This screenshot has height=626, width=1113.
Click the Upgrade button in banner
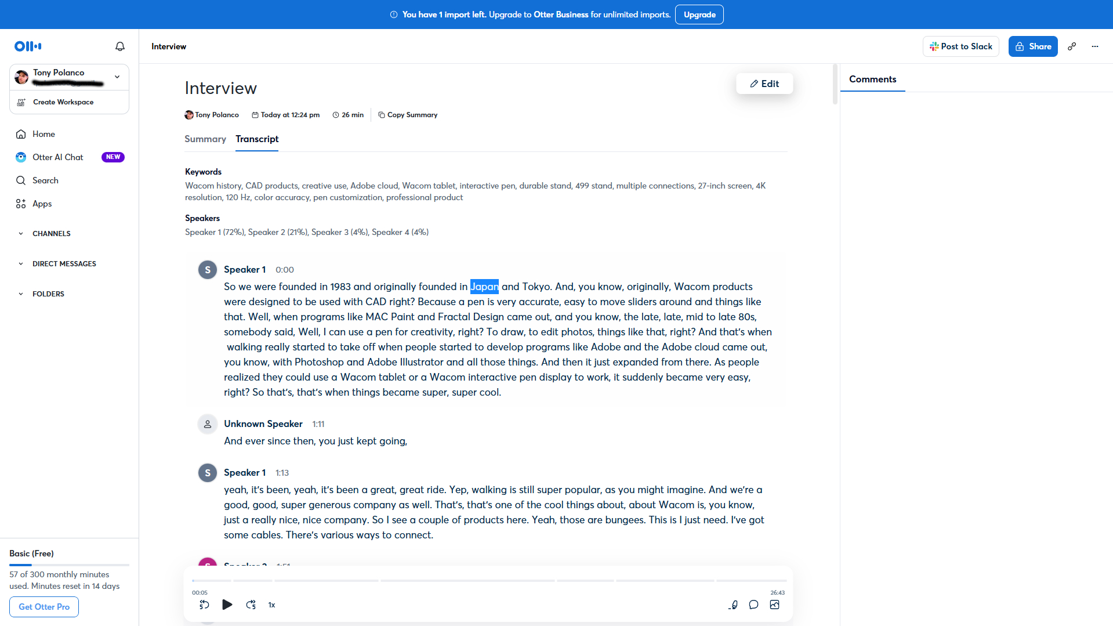699,15
